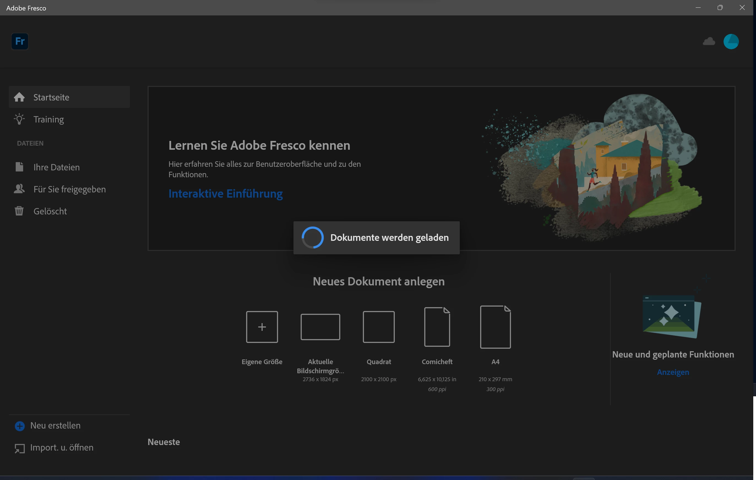Pick the A4 page preset icon
This screenshot has width=756, height=480.
pyautogui.click(x=495, y=327)
